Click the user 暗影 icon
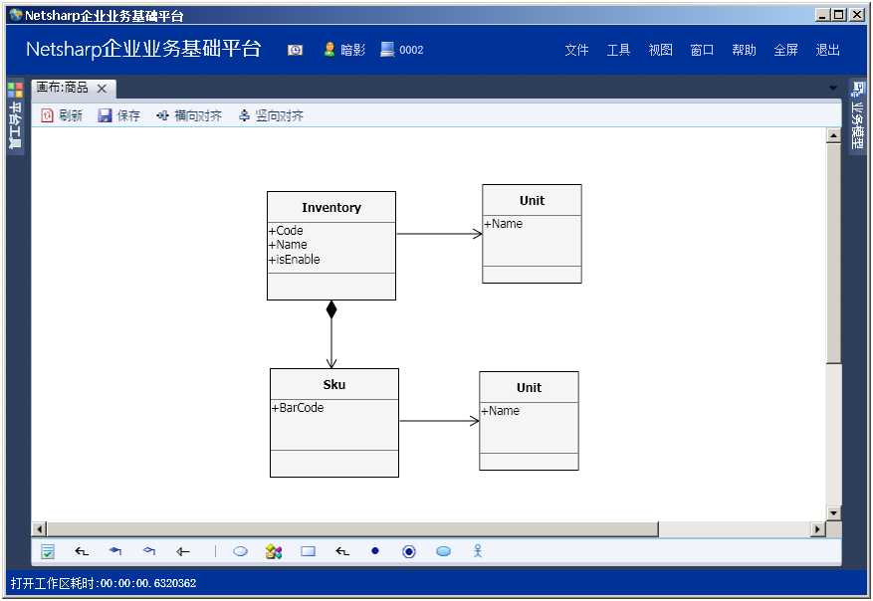The width and height of the screenshot is (873, 601). pyautogui.click(x=329, y=50)
